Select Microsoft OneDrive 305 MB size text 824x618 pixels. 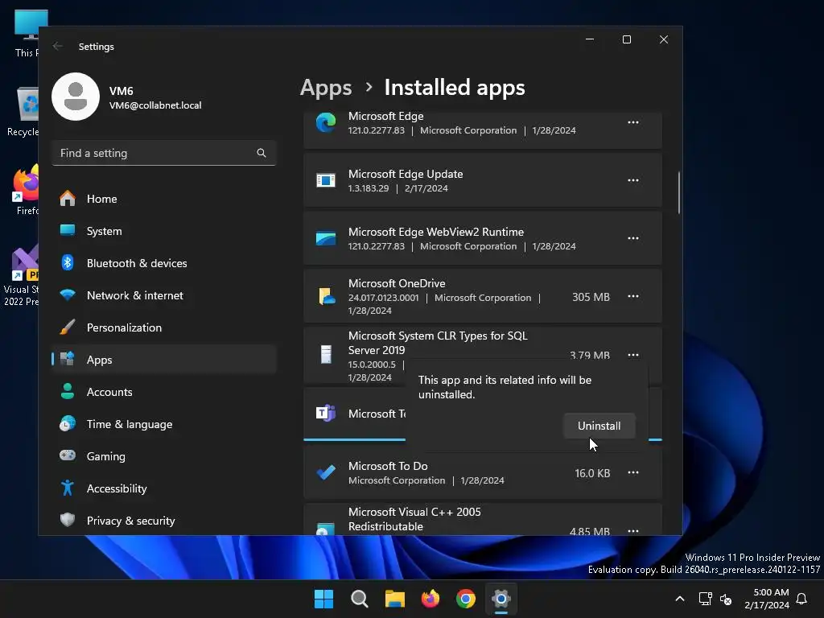(591, 297)
